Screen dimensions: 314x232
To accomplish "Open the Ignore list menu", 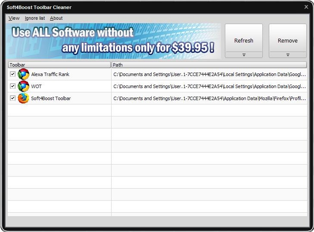I will pos(35,18).
